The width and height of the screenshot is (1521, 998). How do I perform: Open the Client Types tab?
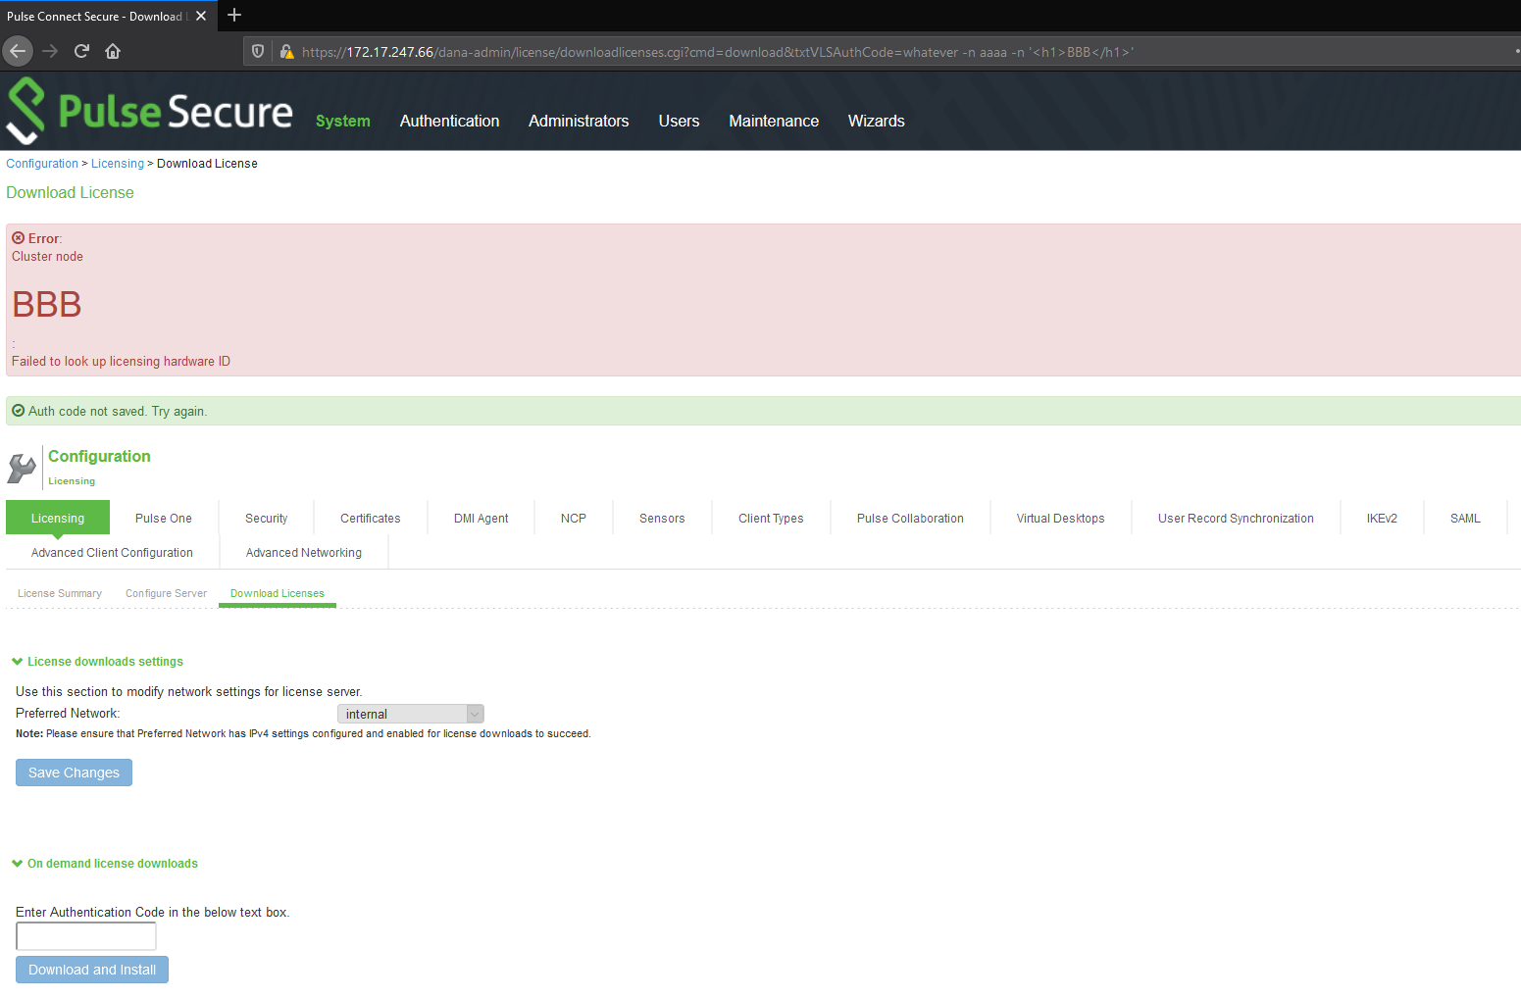(771, 518)
